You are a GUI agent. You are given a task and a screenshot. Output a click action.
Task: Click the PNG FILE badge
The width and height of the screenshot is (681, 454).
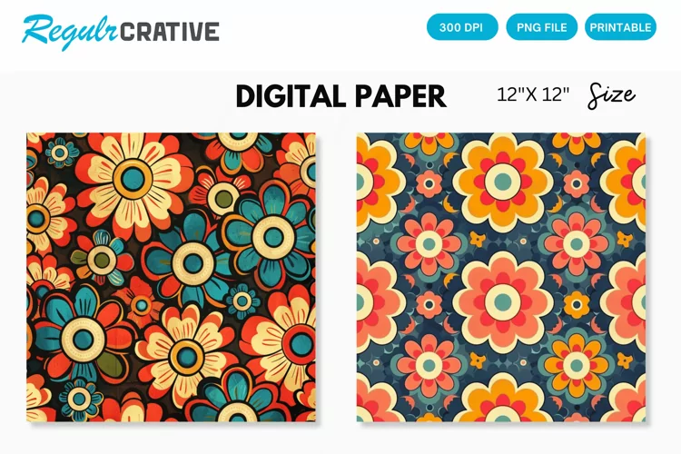coord(541,27)
